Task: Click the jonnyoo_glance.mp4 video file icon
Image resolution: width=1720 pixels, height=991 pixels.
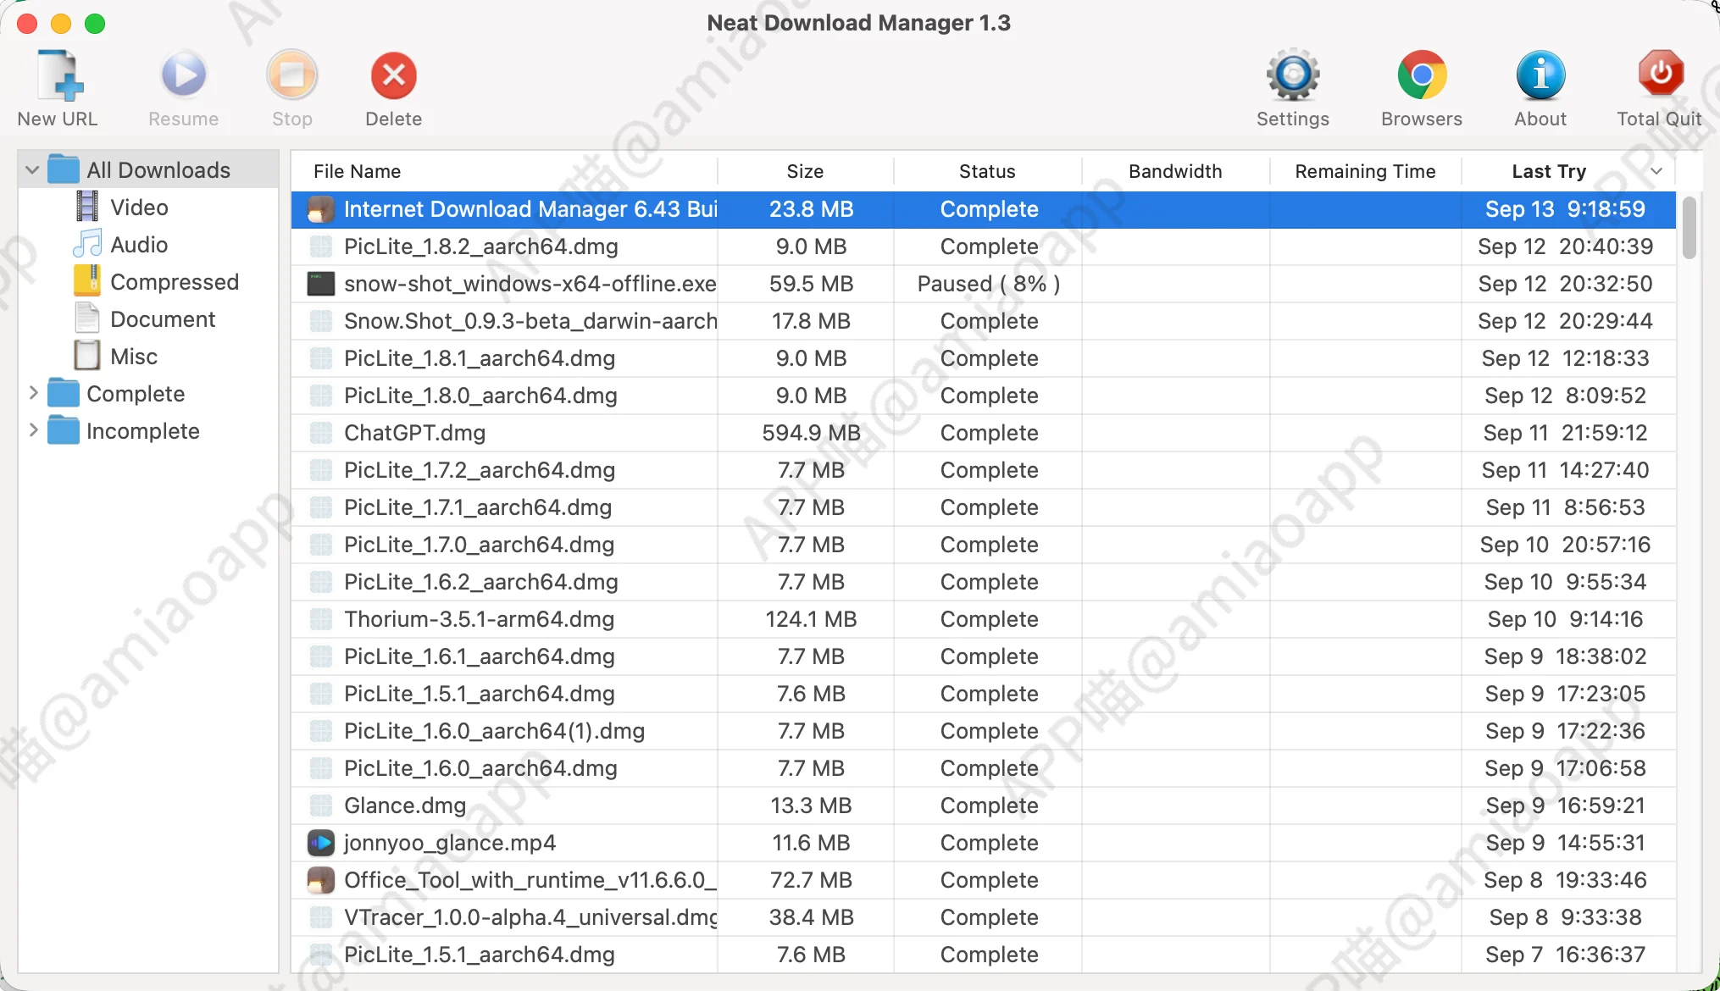Action: 320,843
